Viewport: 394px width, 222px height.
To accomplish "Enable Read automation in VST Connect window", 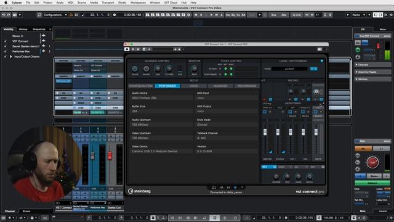I will [133, 49].
